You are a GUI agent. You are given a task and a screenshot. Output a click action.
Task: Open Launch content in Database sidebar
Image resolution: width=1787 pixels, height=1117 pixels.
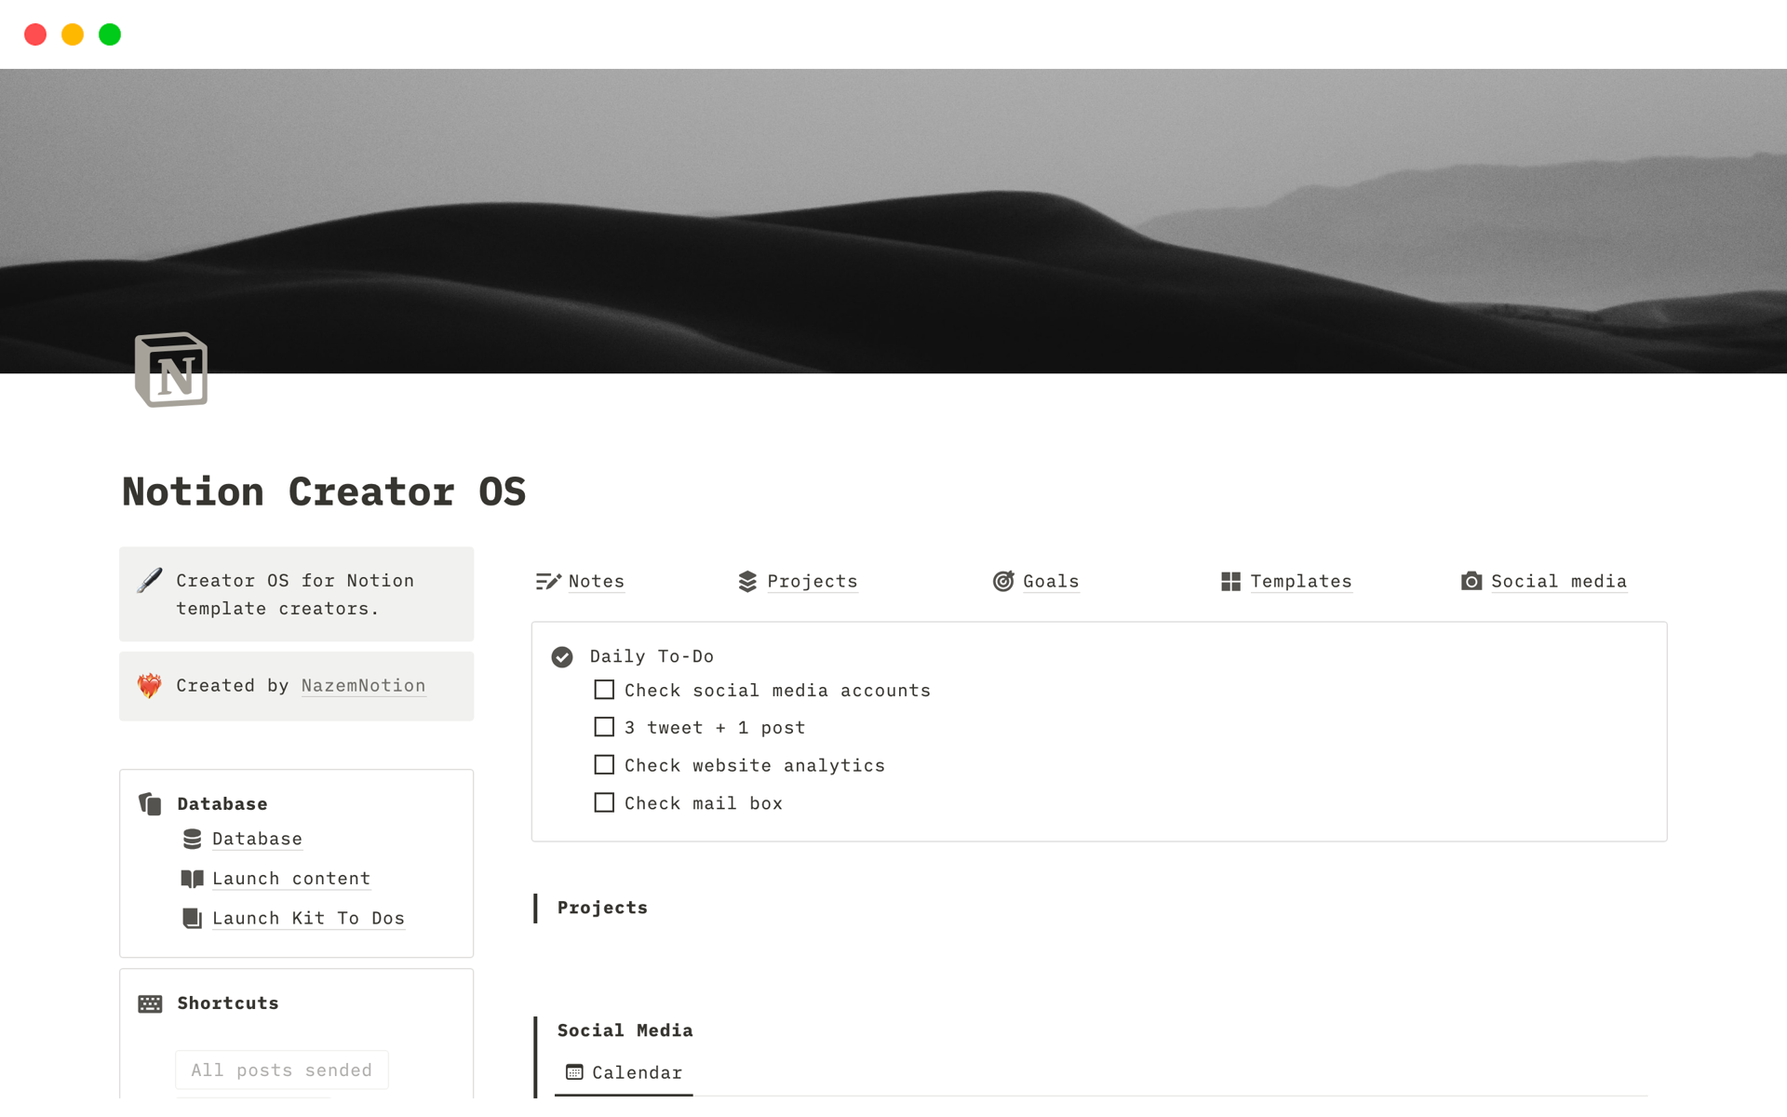point(289,878)
